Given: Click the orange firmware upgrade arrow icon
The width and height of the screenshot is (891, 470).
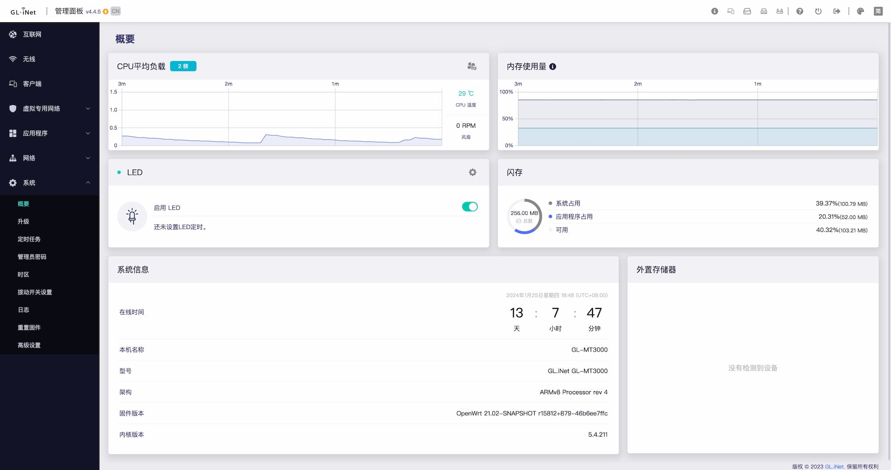Looking at the screenshot, I should [106, 12].
